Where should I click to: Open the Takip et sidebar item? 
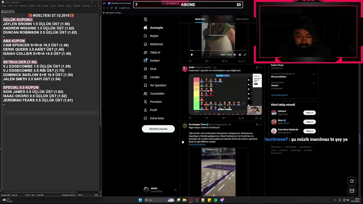point(152,52)
